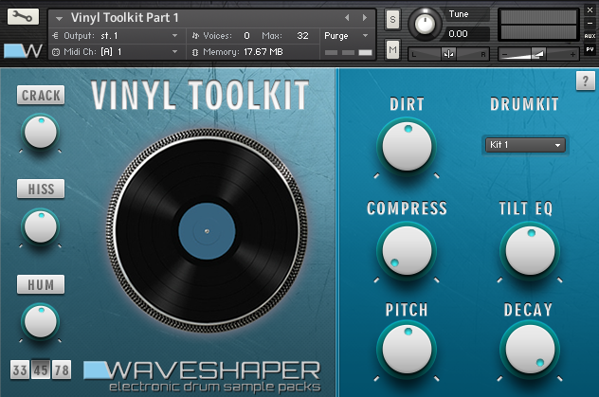Adjust the DECAY knob
599x397 pixels.
530,350
